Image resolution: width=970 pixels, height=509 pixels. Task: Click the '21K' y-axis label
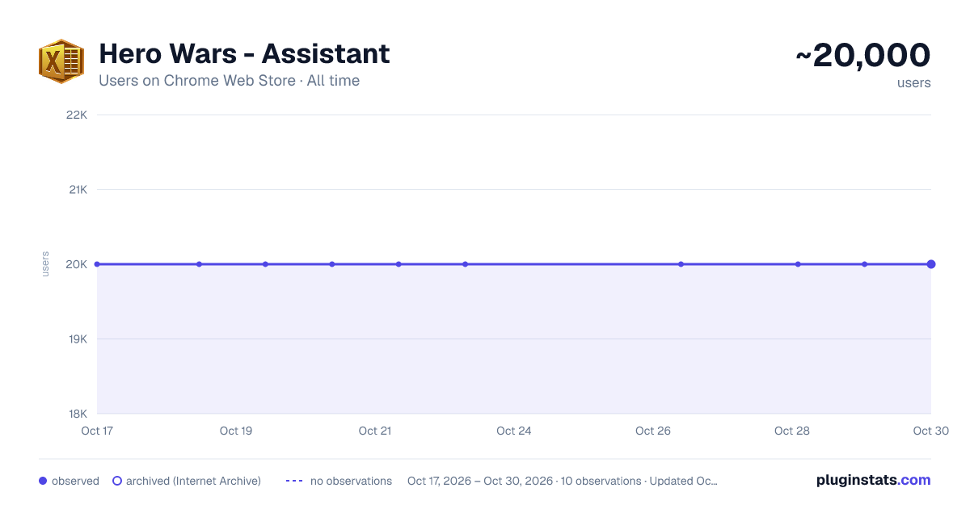click(x=77, y=189)
